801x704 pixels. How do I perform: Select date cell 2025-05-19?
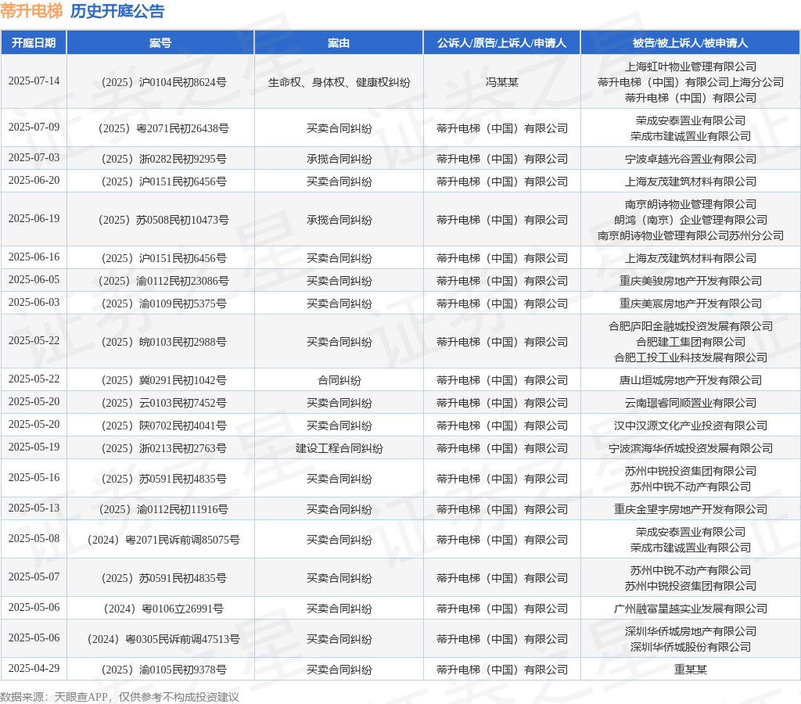[34, 447]
